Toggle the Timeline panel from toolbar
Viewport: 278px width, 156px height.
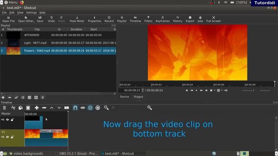[x=135, y=19]
